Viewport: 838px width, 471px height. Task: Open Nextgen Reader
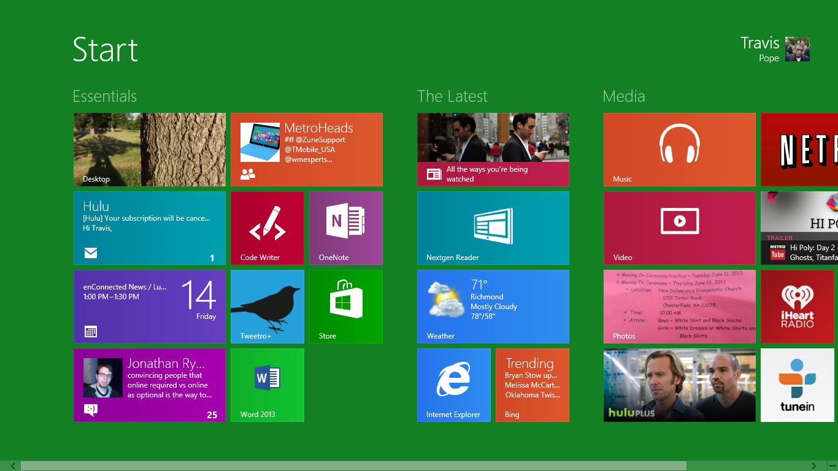click(493, 228)
